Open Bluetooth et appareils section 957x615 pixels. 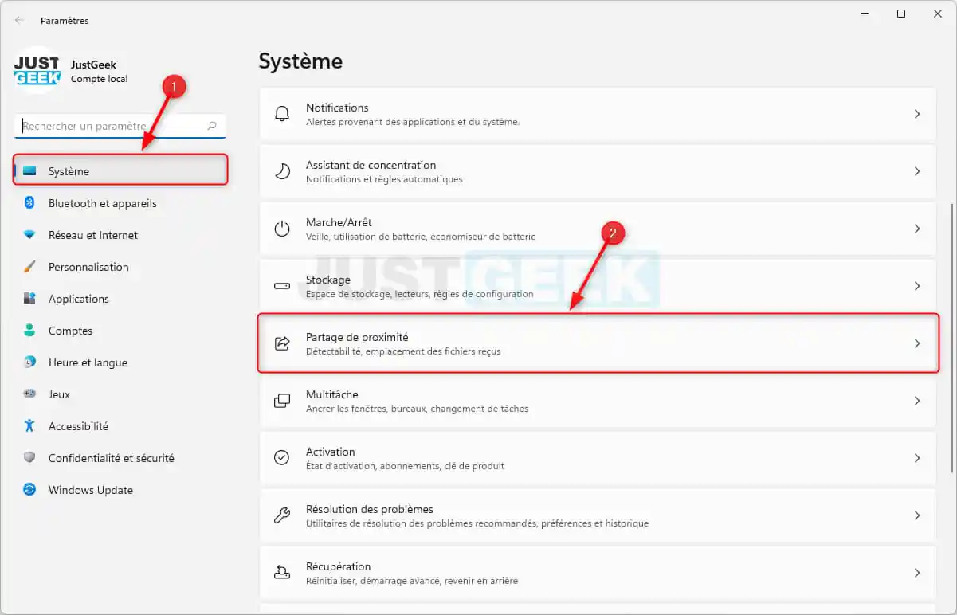click(x=120, y=203)
